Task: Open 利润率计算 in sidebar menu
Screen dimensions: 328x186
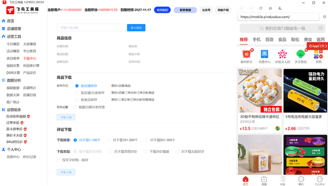Action: click(31, 66)
